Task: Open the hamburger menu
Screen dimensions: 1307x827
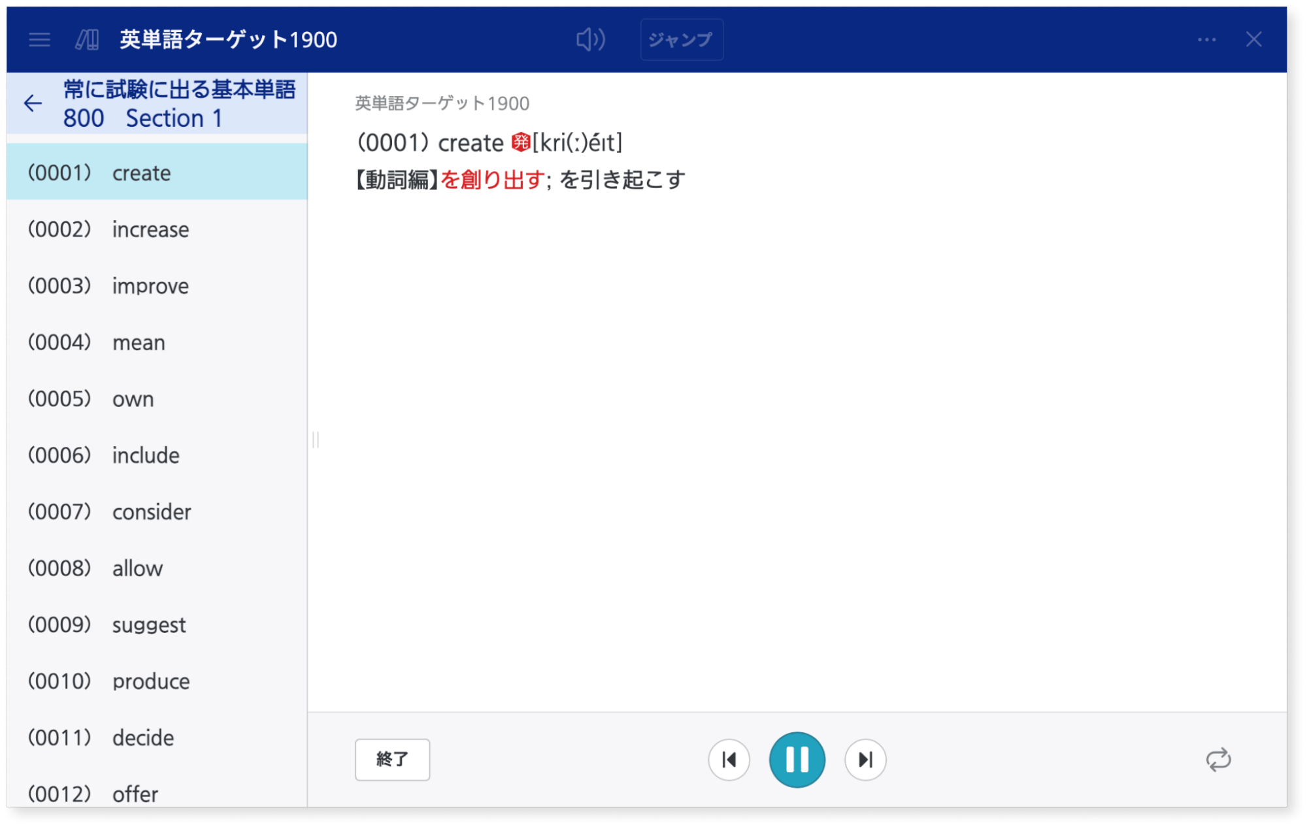Action: pyautogui.click(x=40, y=40)
